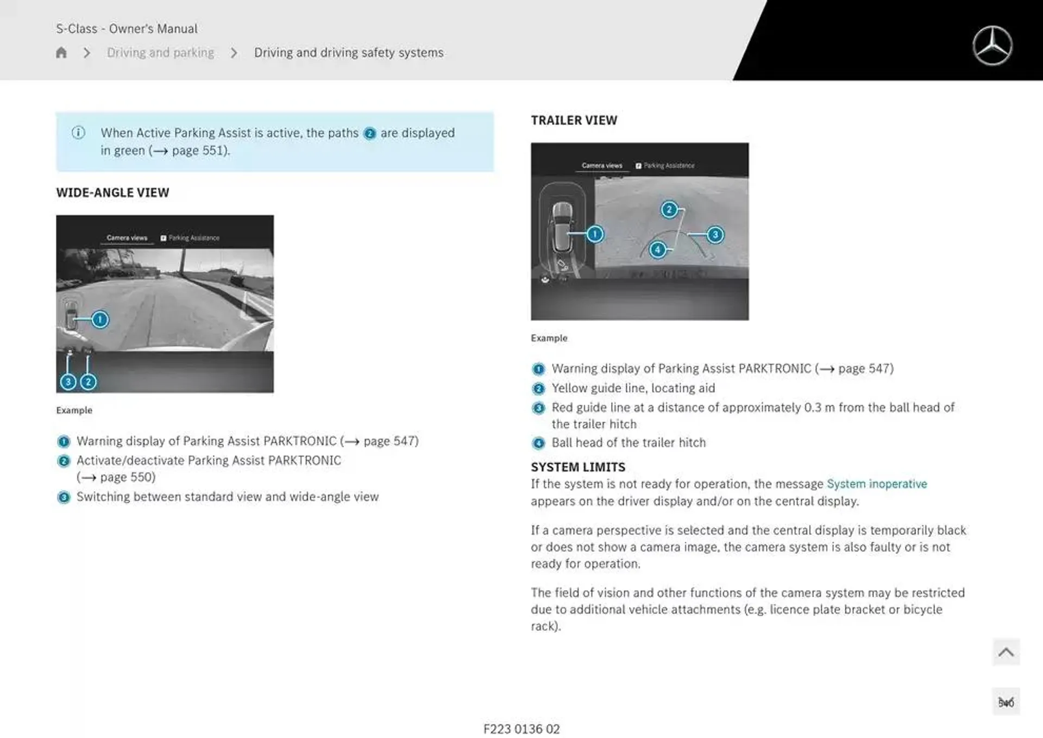Select the WIDE-ANGLE VIEW heading
This screenshot has height=738, width=1043.
point(112,192)
